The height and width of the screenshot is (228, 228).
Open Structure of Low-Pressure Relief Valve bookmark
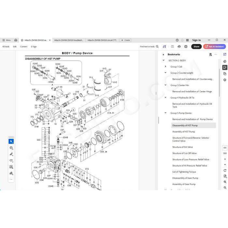point(191,159)
